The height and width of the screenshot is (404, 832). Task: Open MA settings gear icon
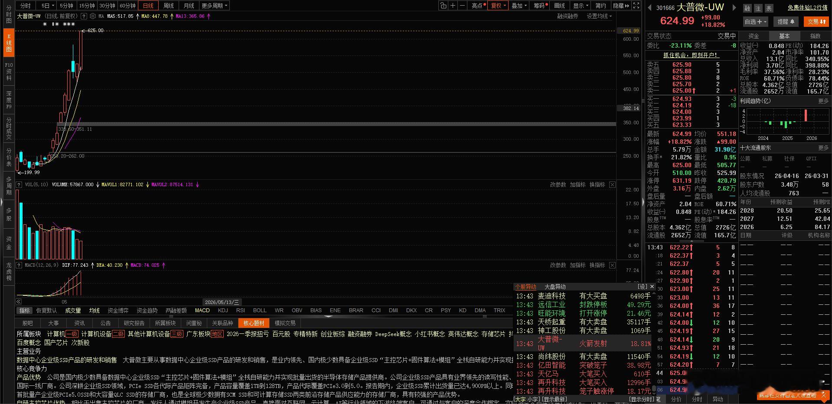[92, 16]
